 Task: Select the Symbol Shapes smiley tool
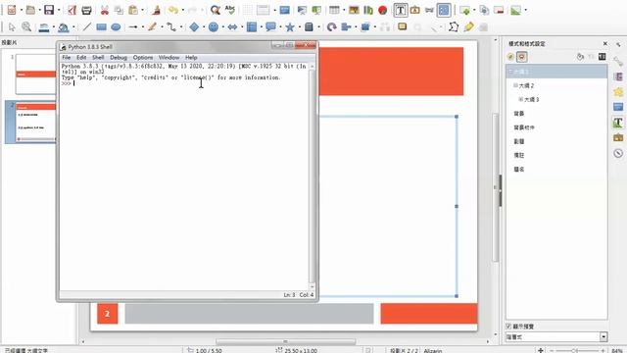click(214, 26)
